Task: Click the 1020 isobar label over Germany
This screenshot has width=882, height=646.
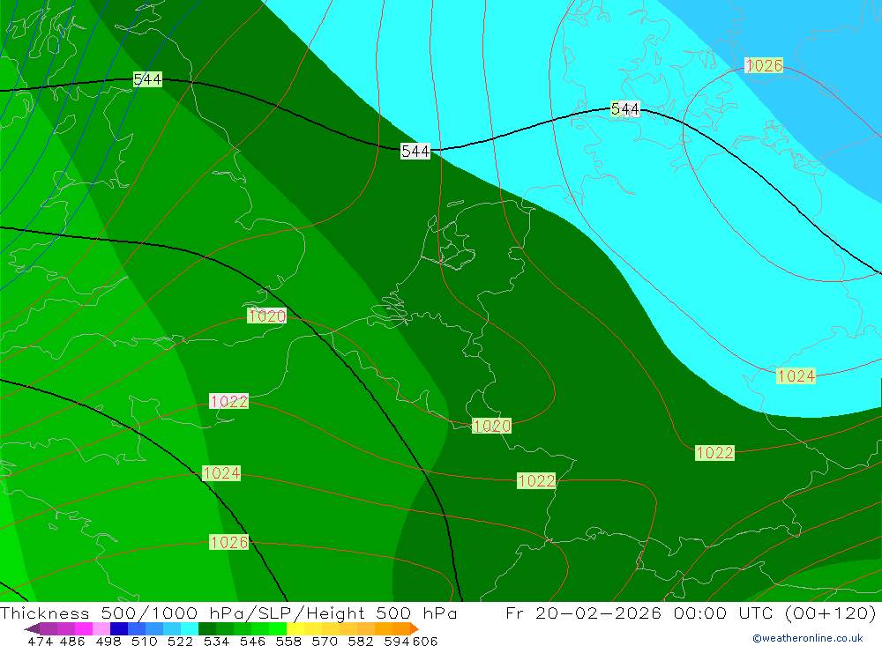Action: click(x=491, y=427)
